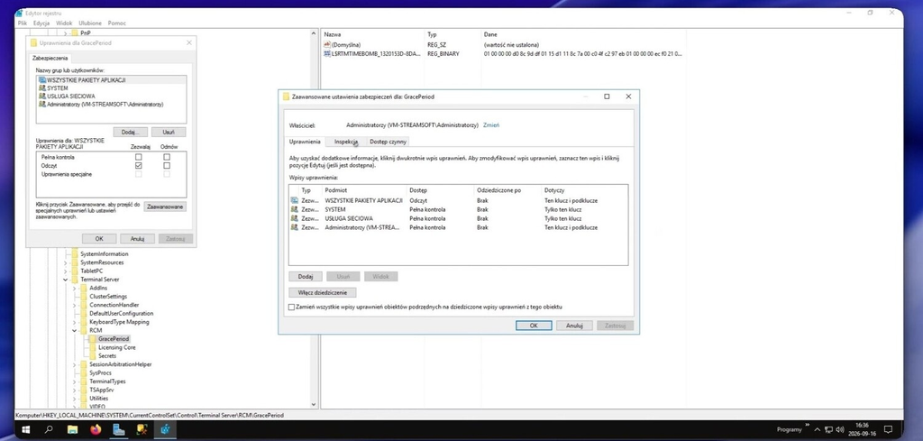Switch to the Inspekcja tab

coord(346,142)
